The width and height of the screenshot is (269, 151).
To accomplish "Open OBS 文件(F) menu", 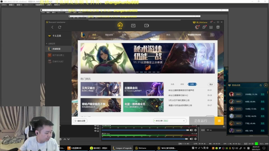I will tap(4, 5).
